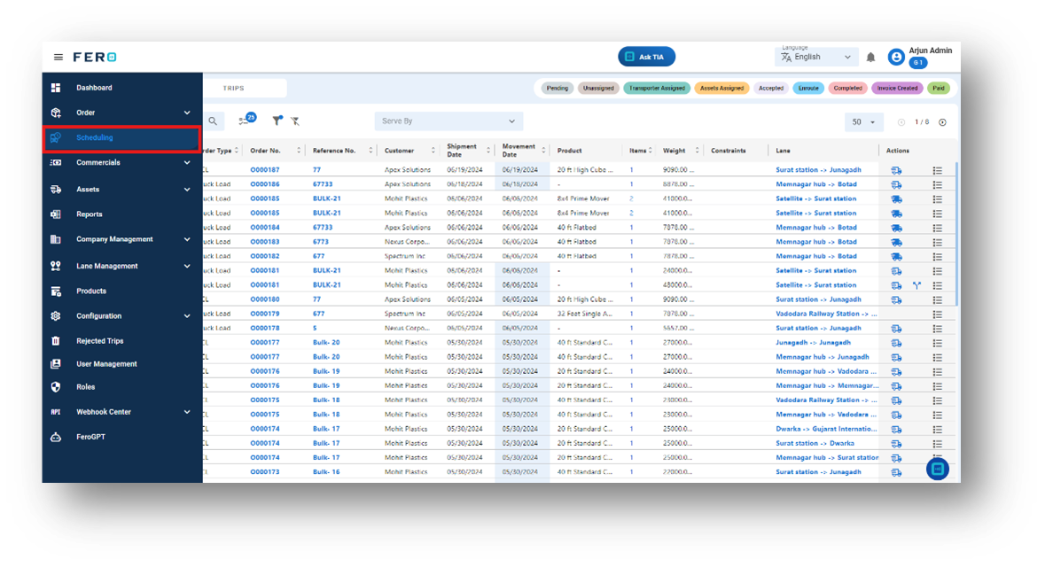Screen dimensions: 1045x567
Task: Toggle the Pending status filter chip
Action: [558, 88]
